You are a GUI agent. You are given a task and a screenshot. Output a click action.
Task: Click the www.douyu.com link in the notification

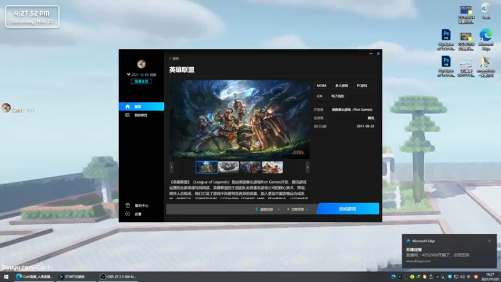(418, 261)
